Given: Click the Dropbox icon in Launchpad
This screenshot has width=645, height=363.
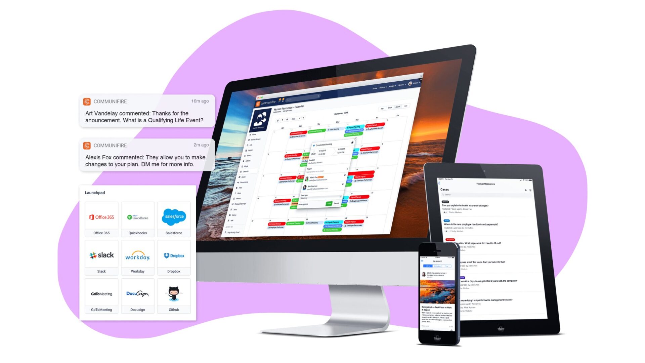Looking at the screenshot, I should pos(174,256).
